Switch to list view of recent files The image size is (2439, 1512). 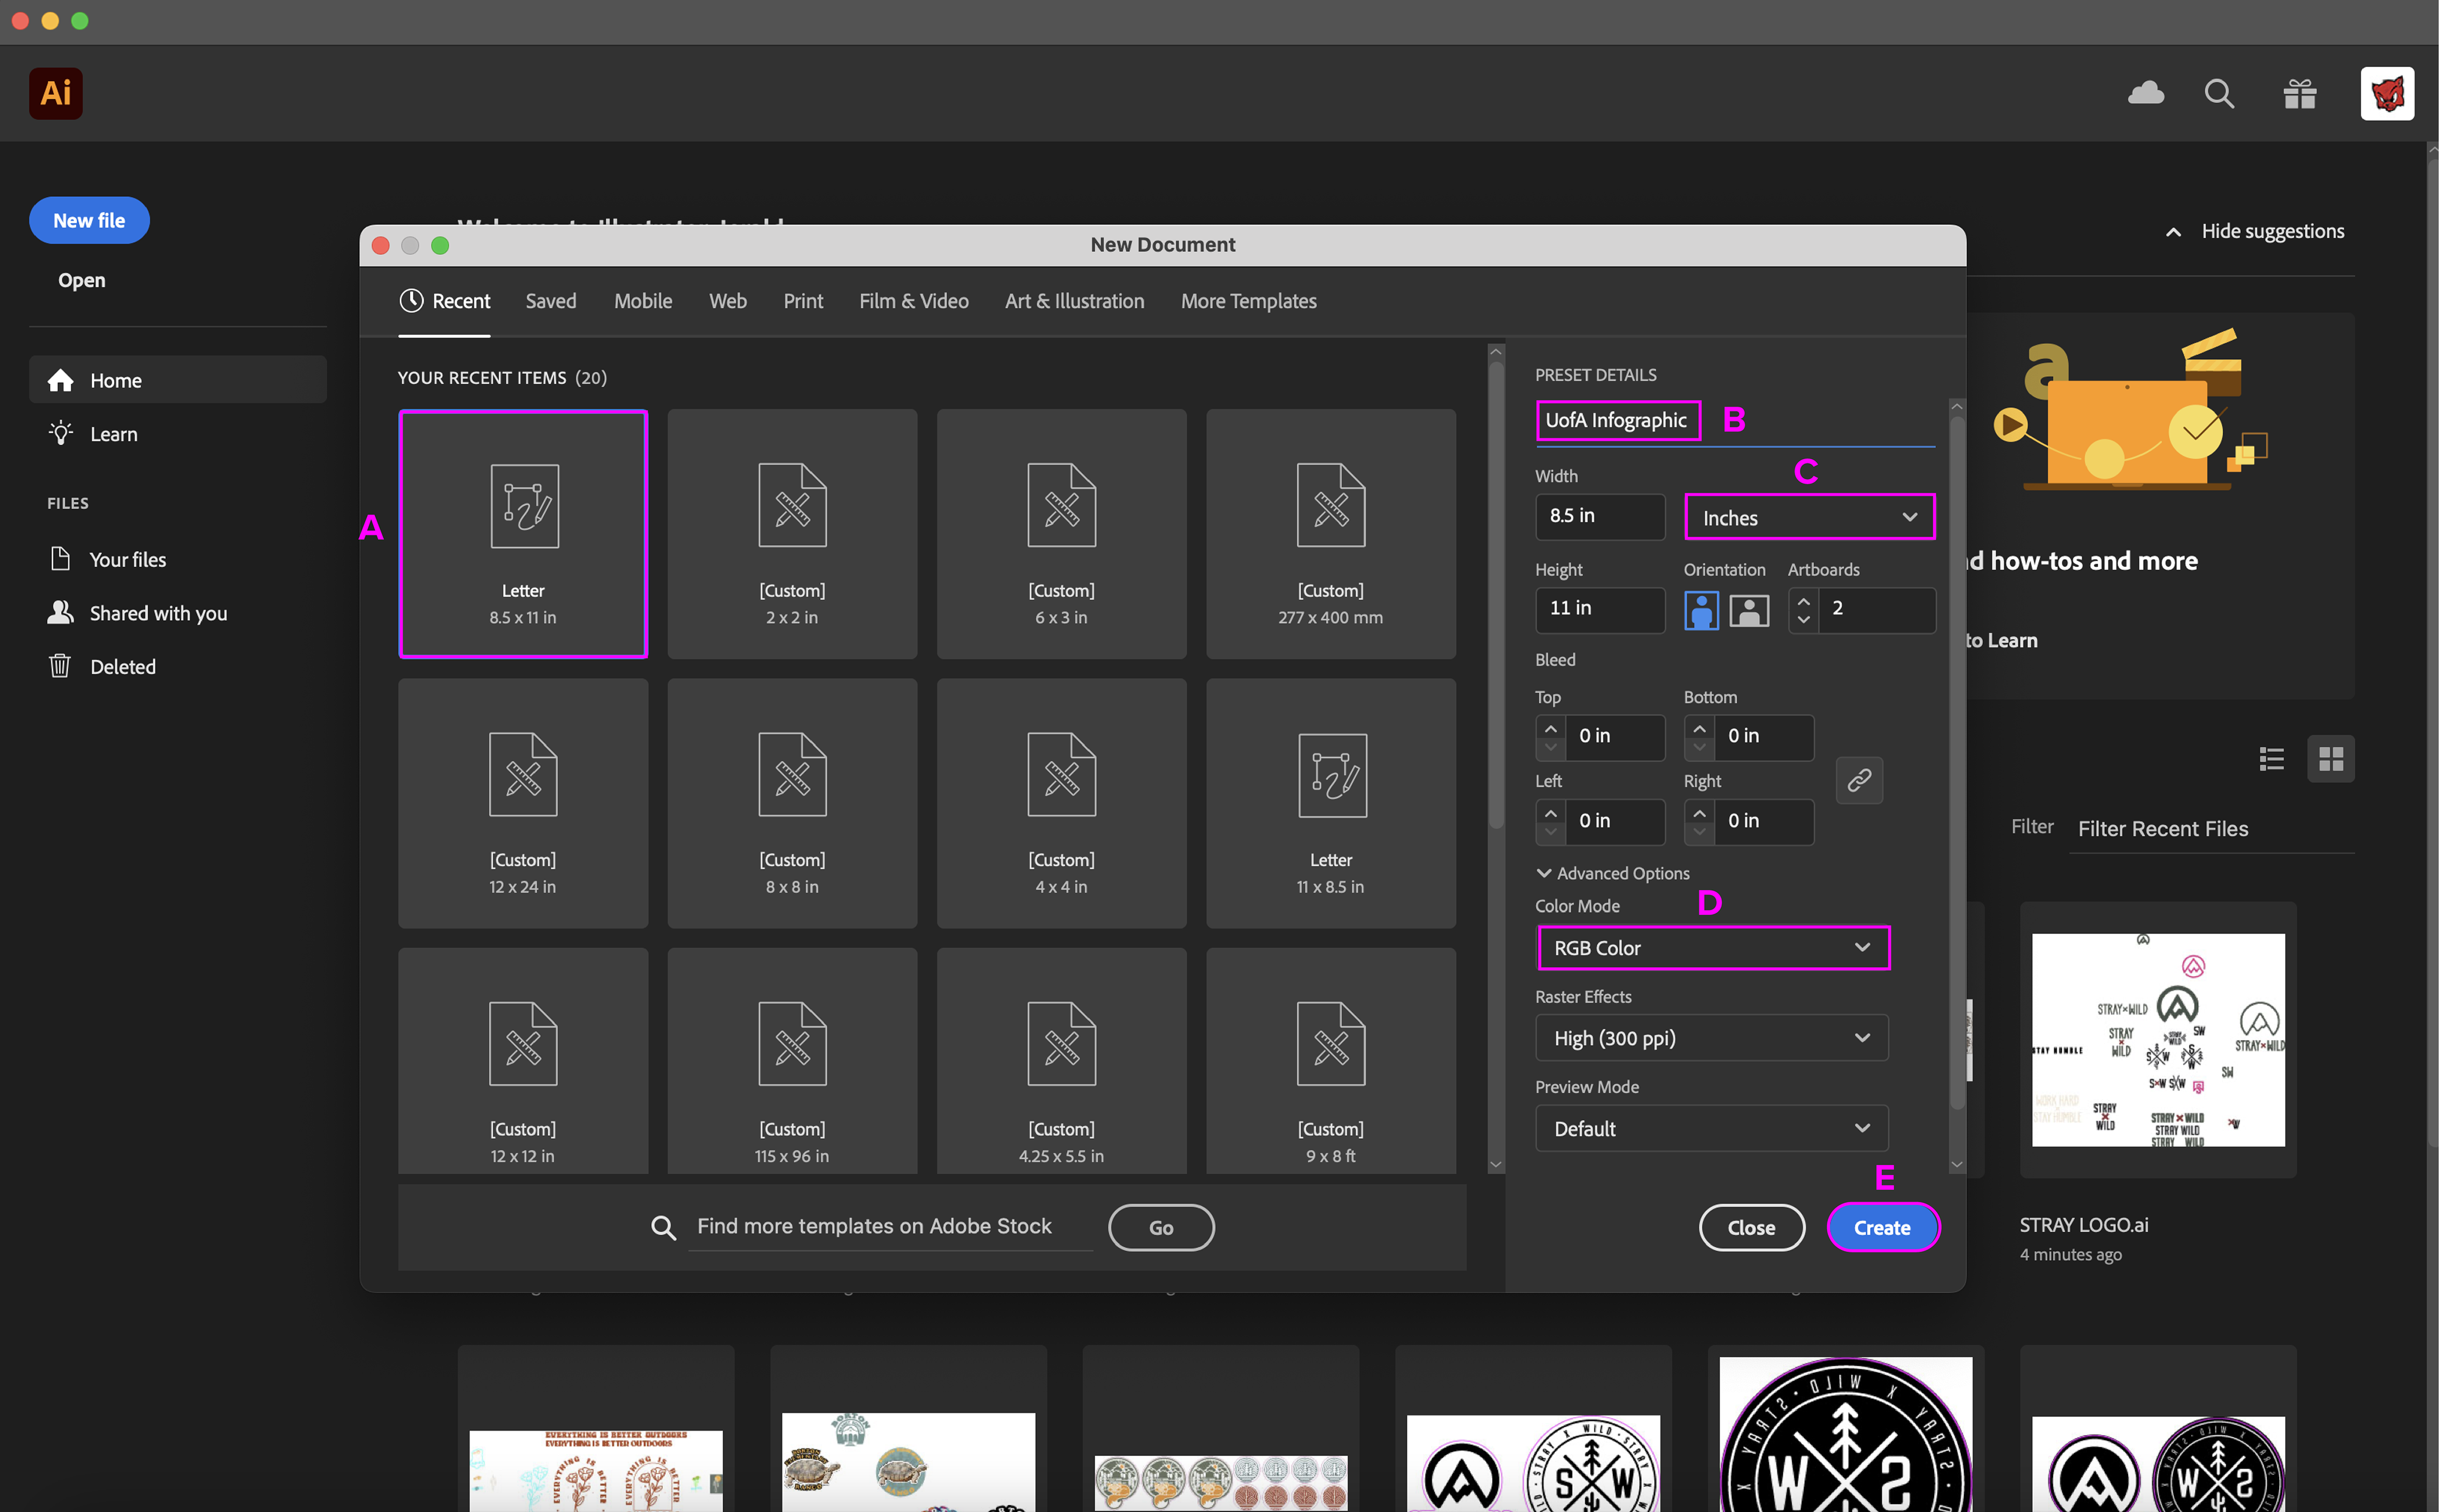pyautogui.click(x=2271, y=759)
